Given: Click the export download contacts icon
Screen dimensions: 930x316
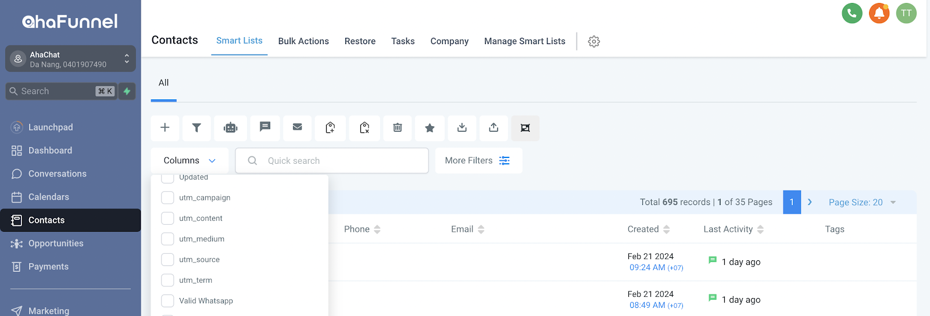Looking at the screenshot, I should pos(462,128).
